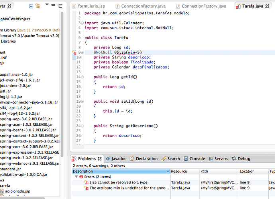275x199 pixels.
Task: Close the Problems view via its X icon
Action: [x=99, y=159]
